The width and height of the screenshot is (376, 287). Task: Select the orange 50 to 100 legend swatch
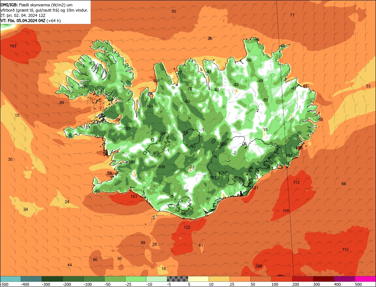261,279
